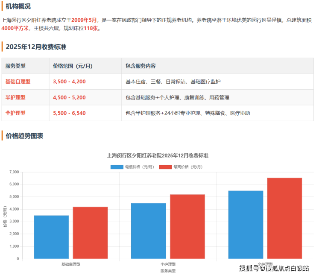The image size is (316, 275).
Task: Click the 包含服务内容 column header
Action: tap(140, 66)
